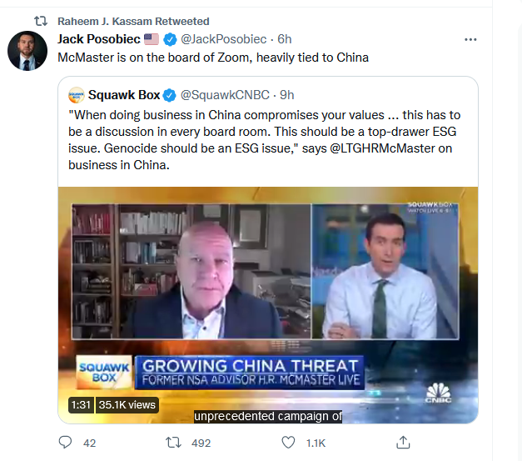
Task: Open the Jack Posobiec display name link
Action: coord(99,39)
